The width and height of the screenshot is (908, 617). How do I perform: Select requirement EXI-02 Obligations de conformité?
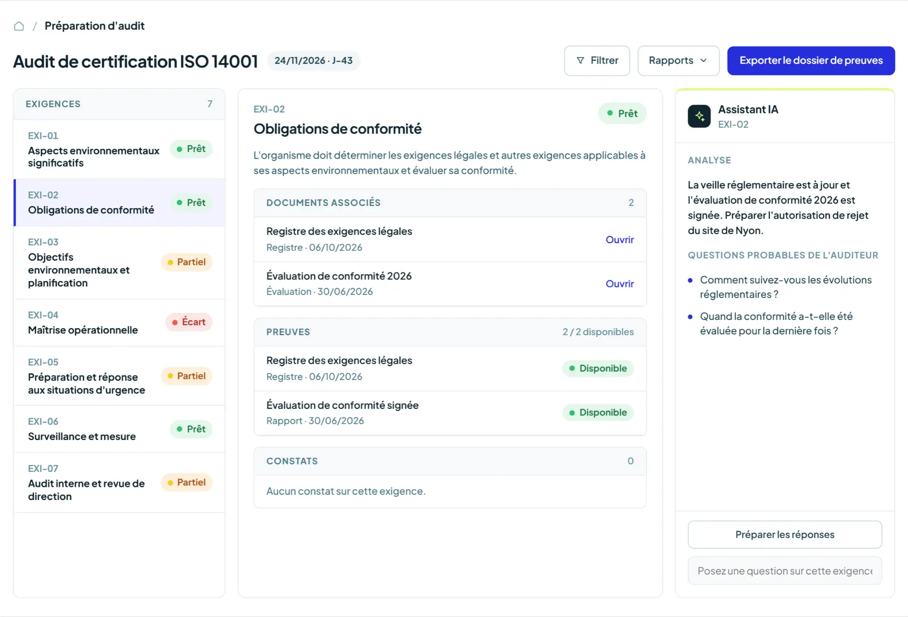pos(119,203)
